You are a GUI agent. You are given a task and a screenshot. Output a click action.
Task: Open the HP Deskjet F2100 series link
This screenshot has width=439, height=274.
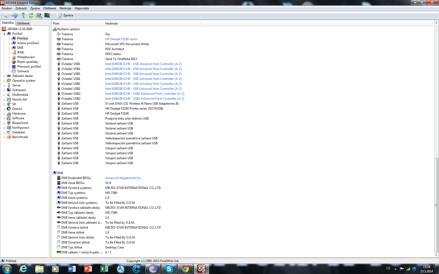(121, 39)
